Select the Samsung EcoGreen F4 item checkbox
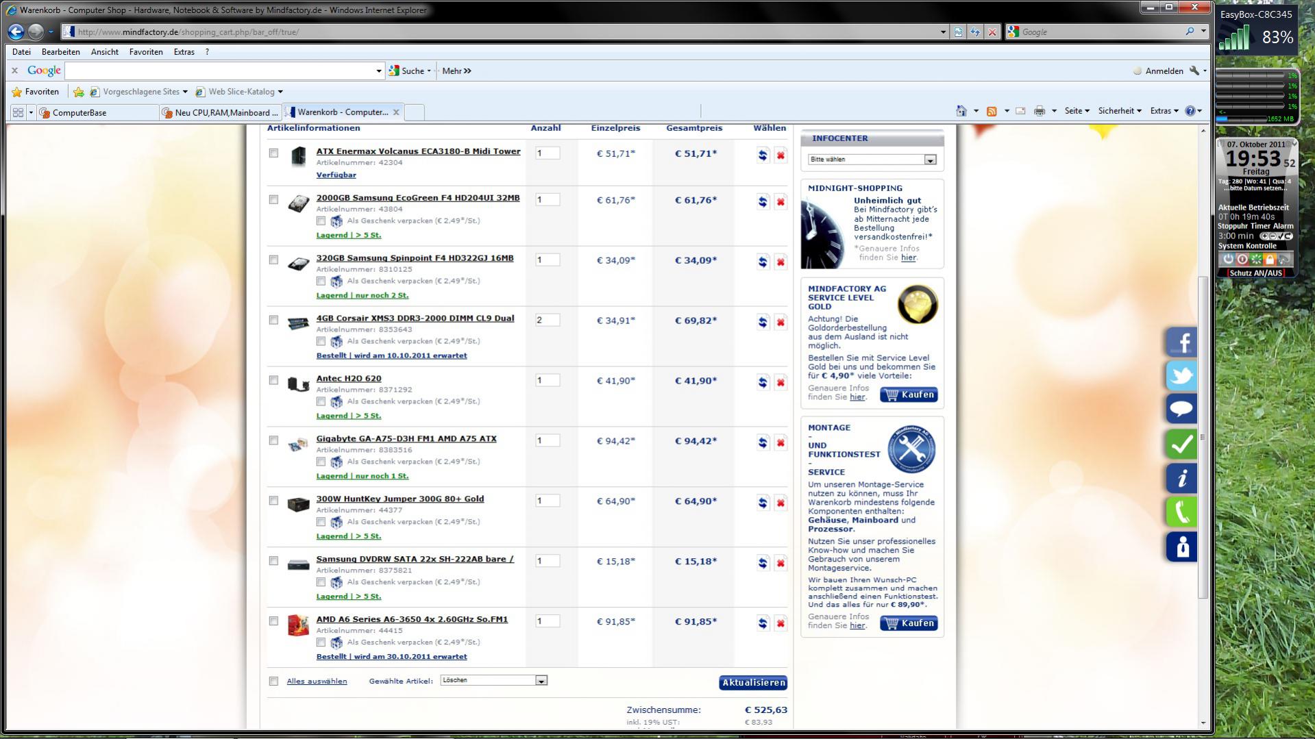 point(273,200)
